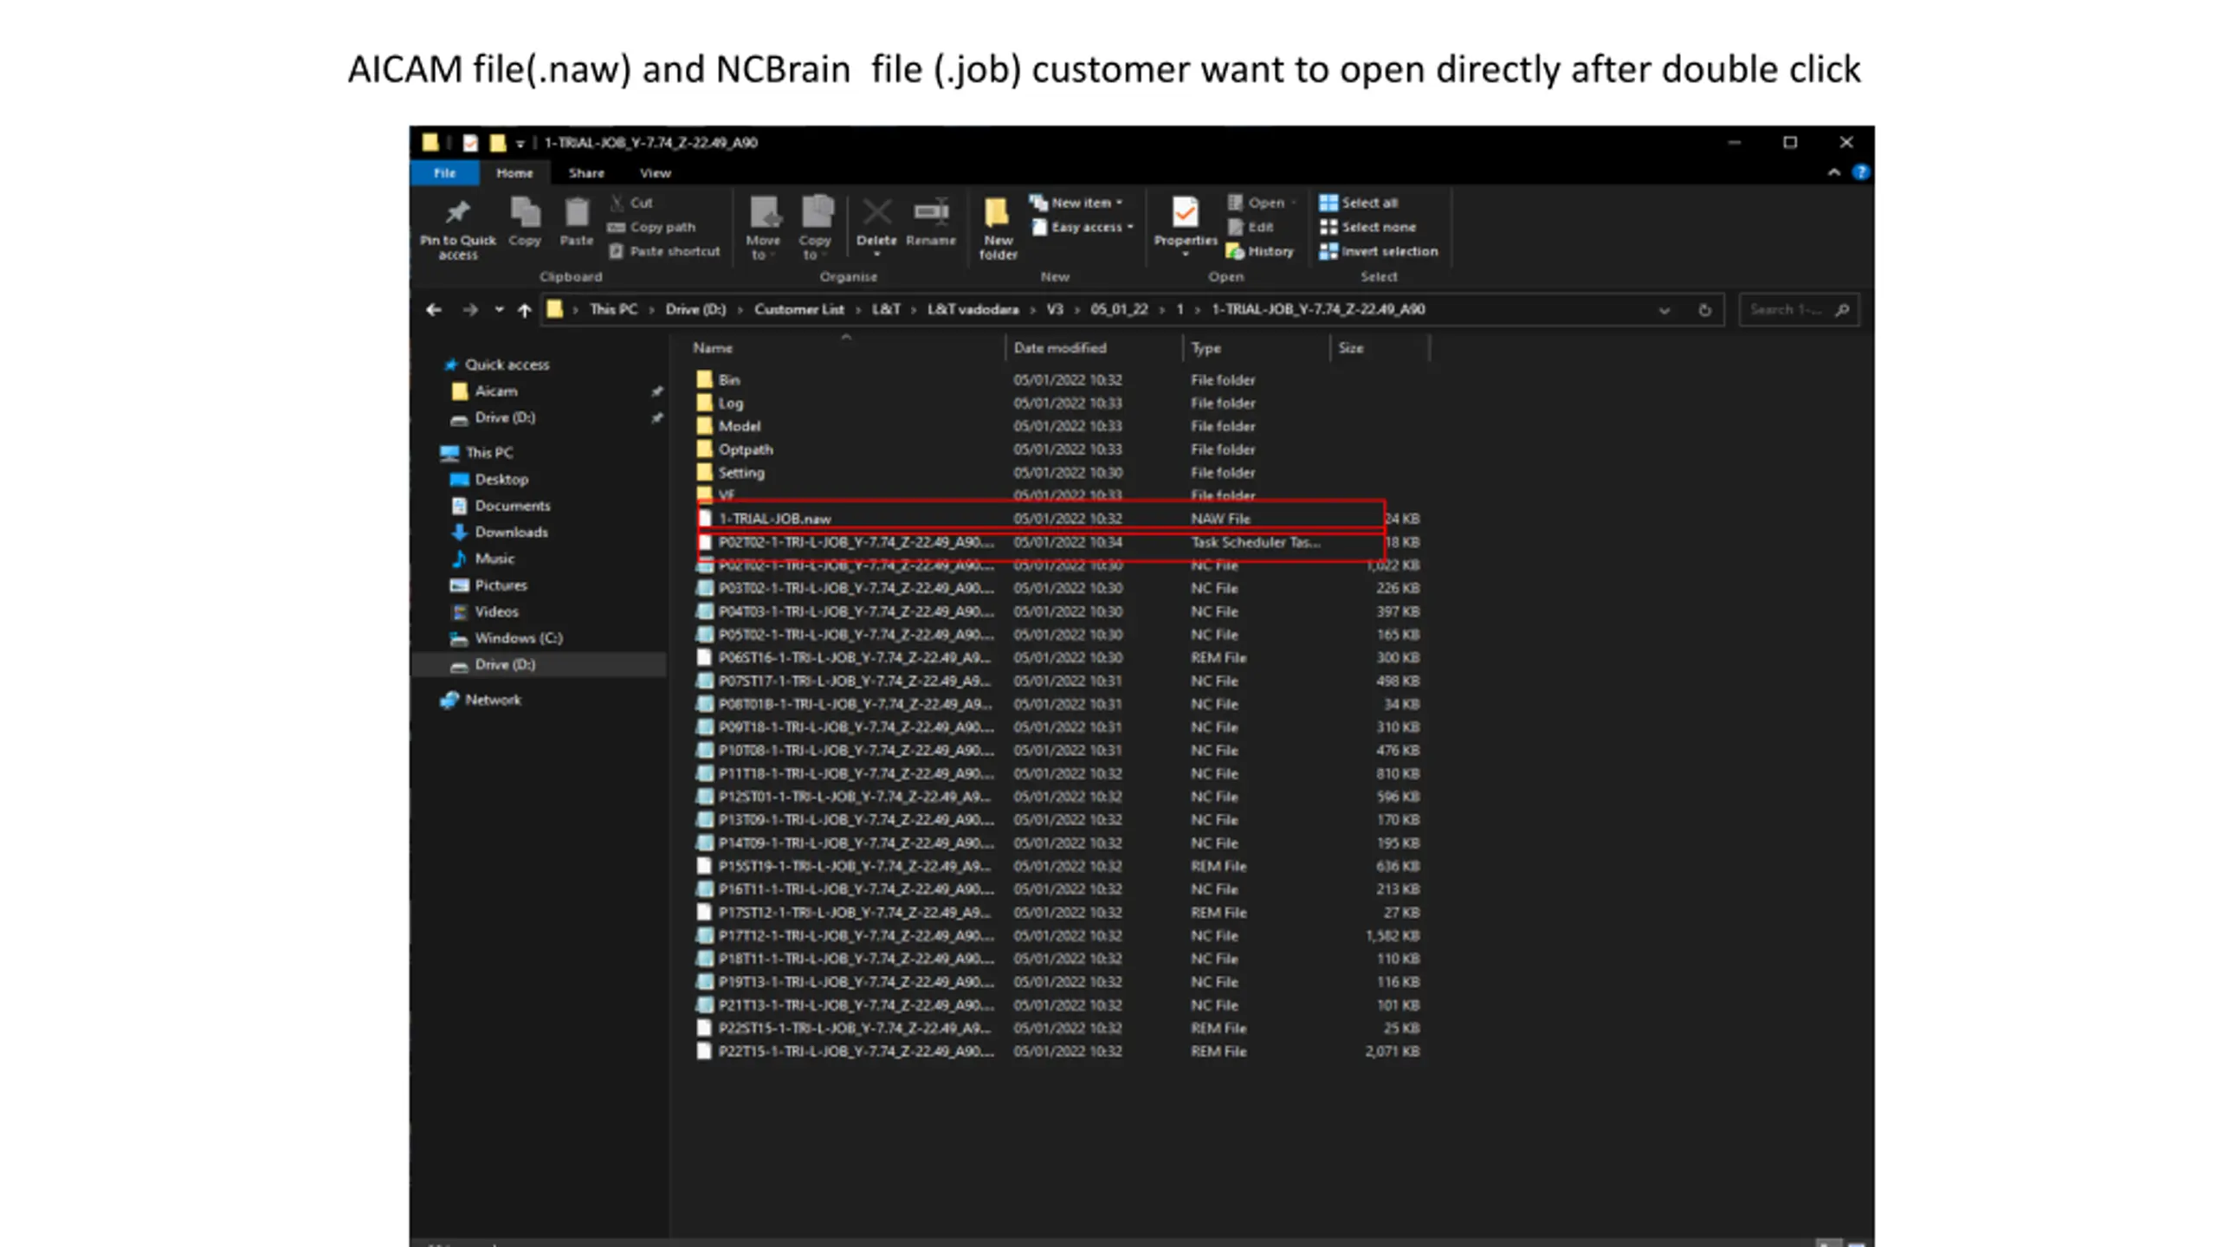Select This PC in navigation pane
The image size is (2217, 1247).
[488, 453]
